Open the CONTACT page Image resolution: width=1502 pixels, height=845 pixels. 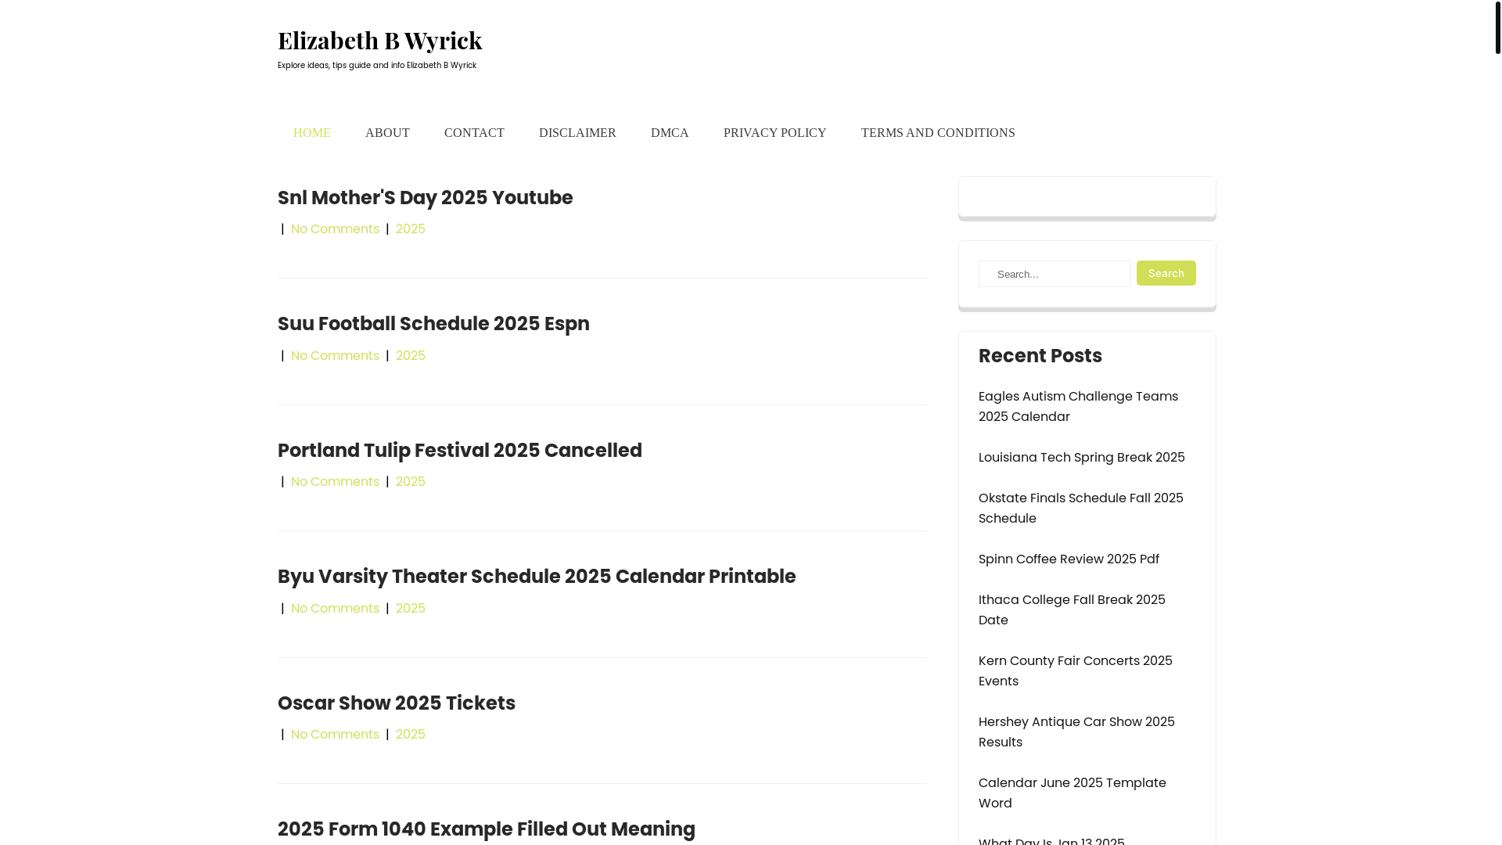(x=474, y=133)
